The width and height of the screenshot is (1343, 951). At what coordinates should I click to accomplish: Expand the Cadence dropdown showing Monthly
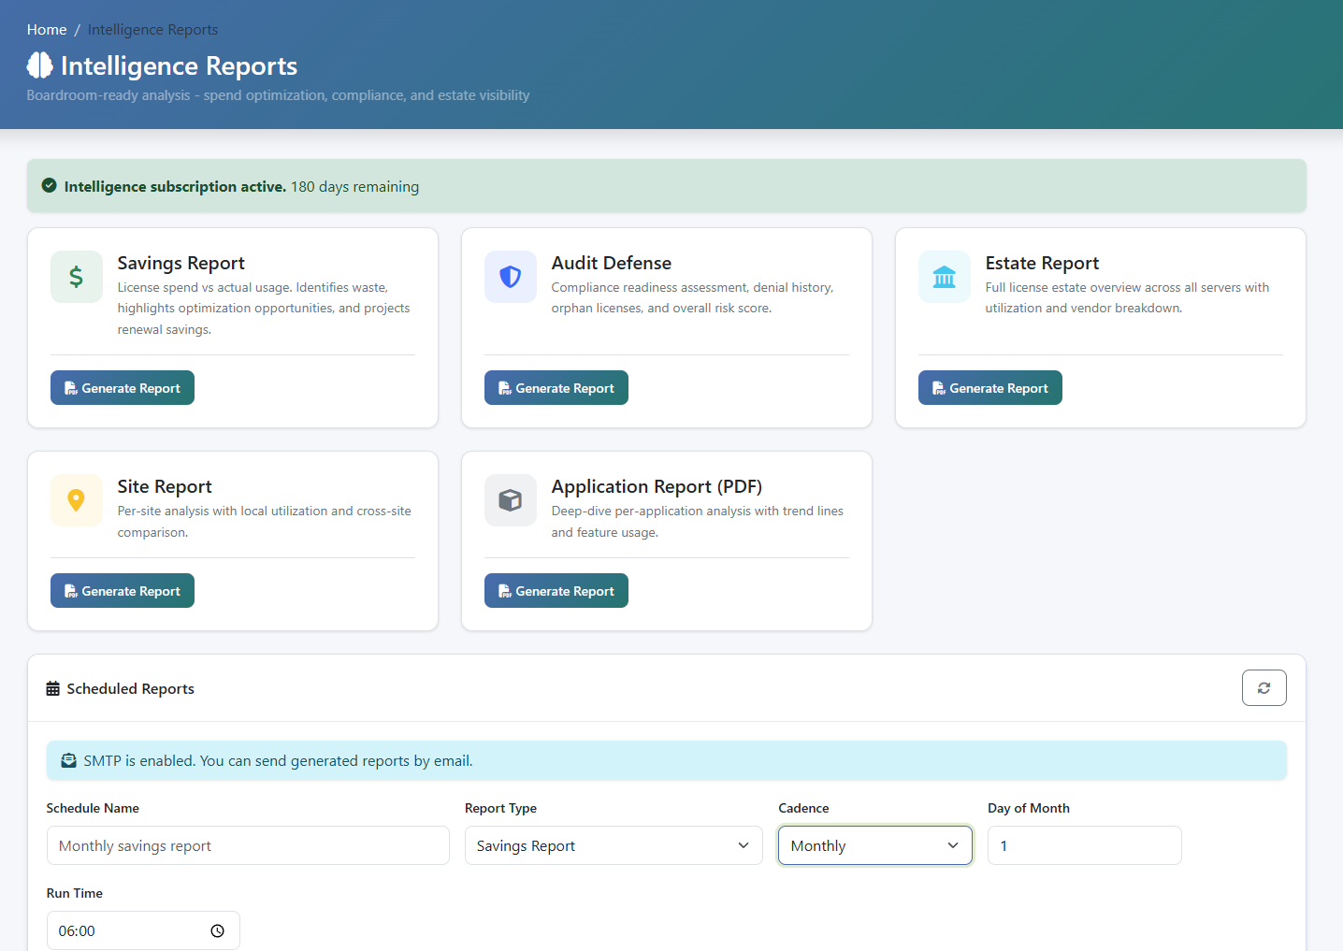(874, 845)
